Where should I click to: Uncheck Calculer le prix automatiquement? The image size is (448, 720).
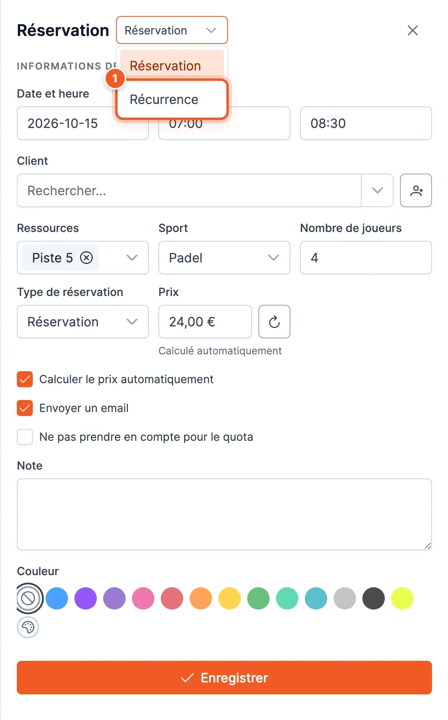coord(25,379)
